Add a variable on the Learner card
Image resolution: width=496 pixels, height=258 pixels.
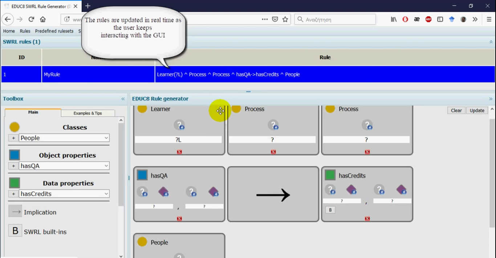(x=179, y=125)
